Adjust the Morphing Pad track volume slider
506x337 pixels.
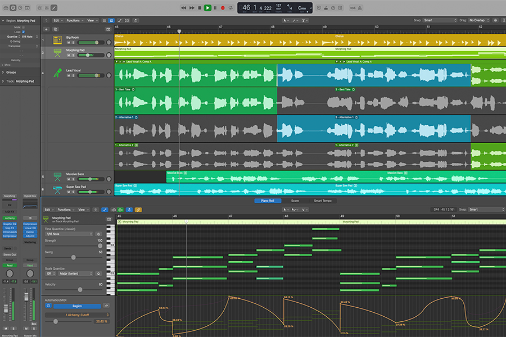(91, 55)
